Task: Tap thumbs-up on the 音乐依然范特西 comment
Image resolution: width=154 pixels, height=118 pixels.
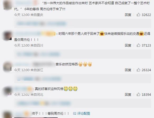Action: (138, 70)
